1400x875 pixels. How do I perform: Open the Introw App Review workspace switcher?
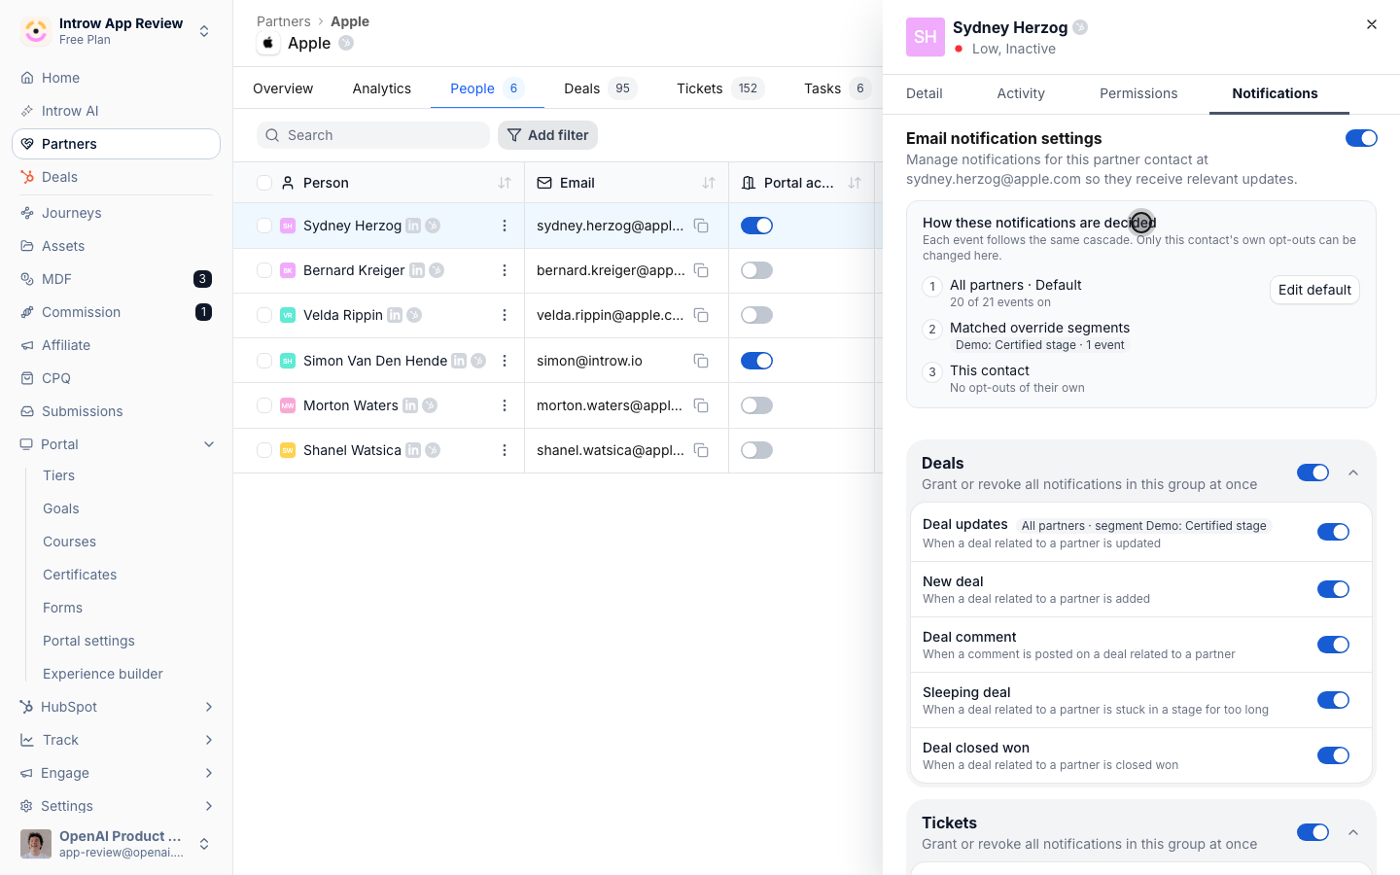coord(116,31)
